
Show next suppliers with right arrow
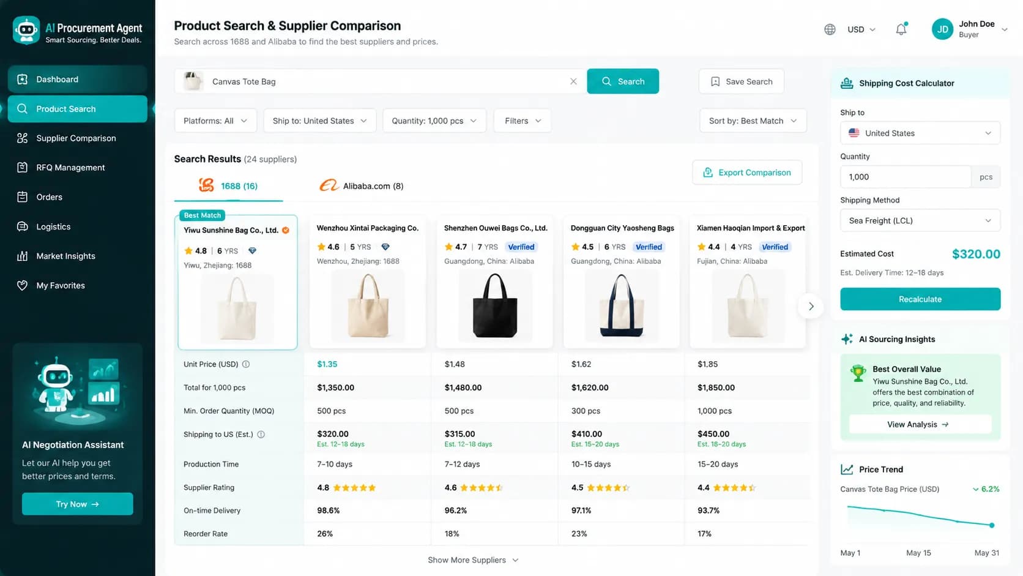[x=811, y=306]
